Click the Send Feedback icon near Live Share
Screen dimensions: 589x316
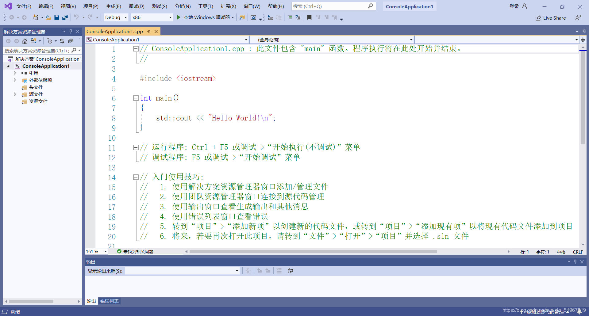[578, 18]
